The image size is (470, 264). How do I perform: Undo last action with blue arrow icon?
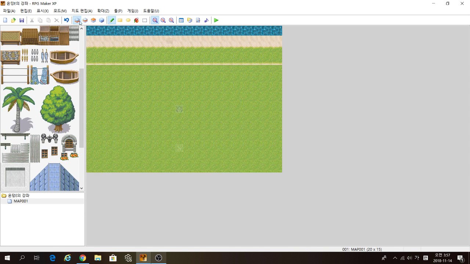[66, 20]
